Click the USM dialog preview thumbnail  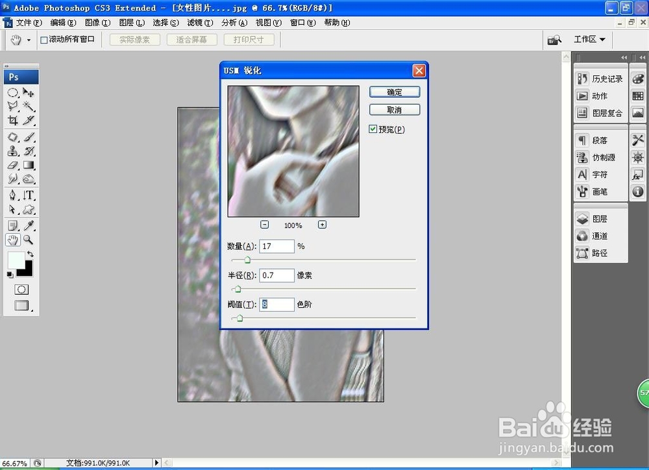[x=293, y=151]
